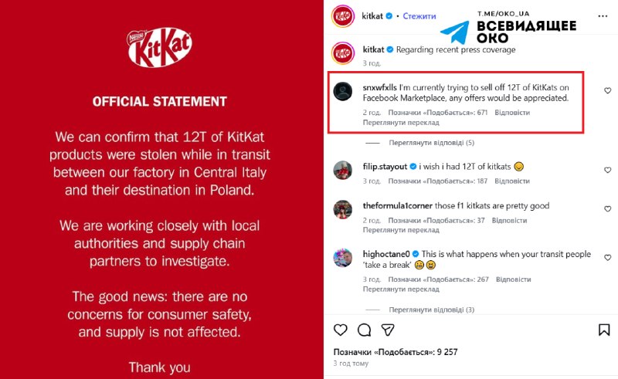The image size is (618, 379).
Task: Like the snxwfxlls comment
Action: (607, 90)
